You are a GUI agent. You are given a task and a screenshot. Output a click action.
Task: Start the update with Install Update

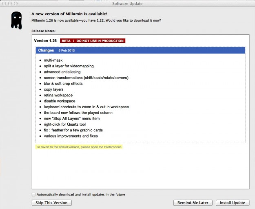(232, 203)
